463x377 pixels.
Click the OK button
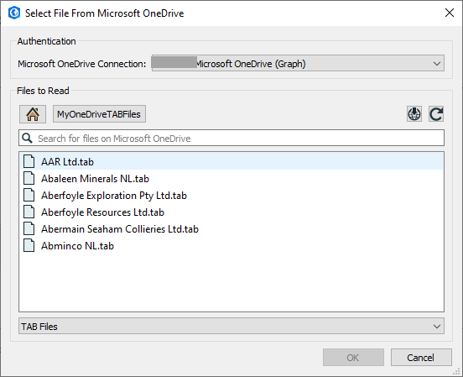353,358
